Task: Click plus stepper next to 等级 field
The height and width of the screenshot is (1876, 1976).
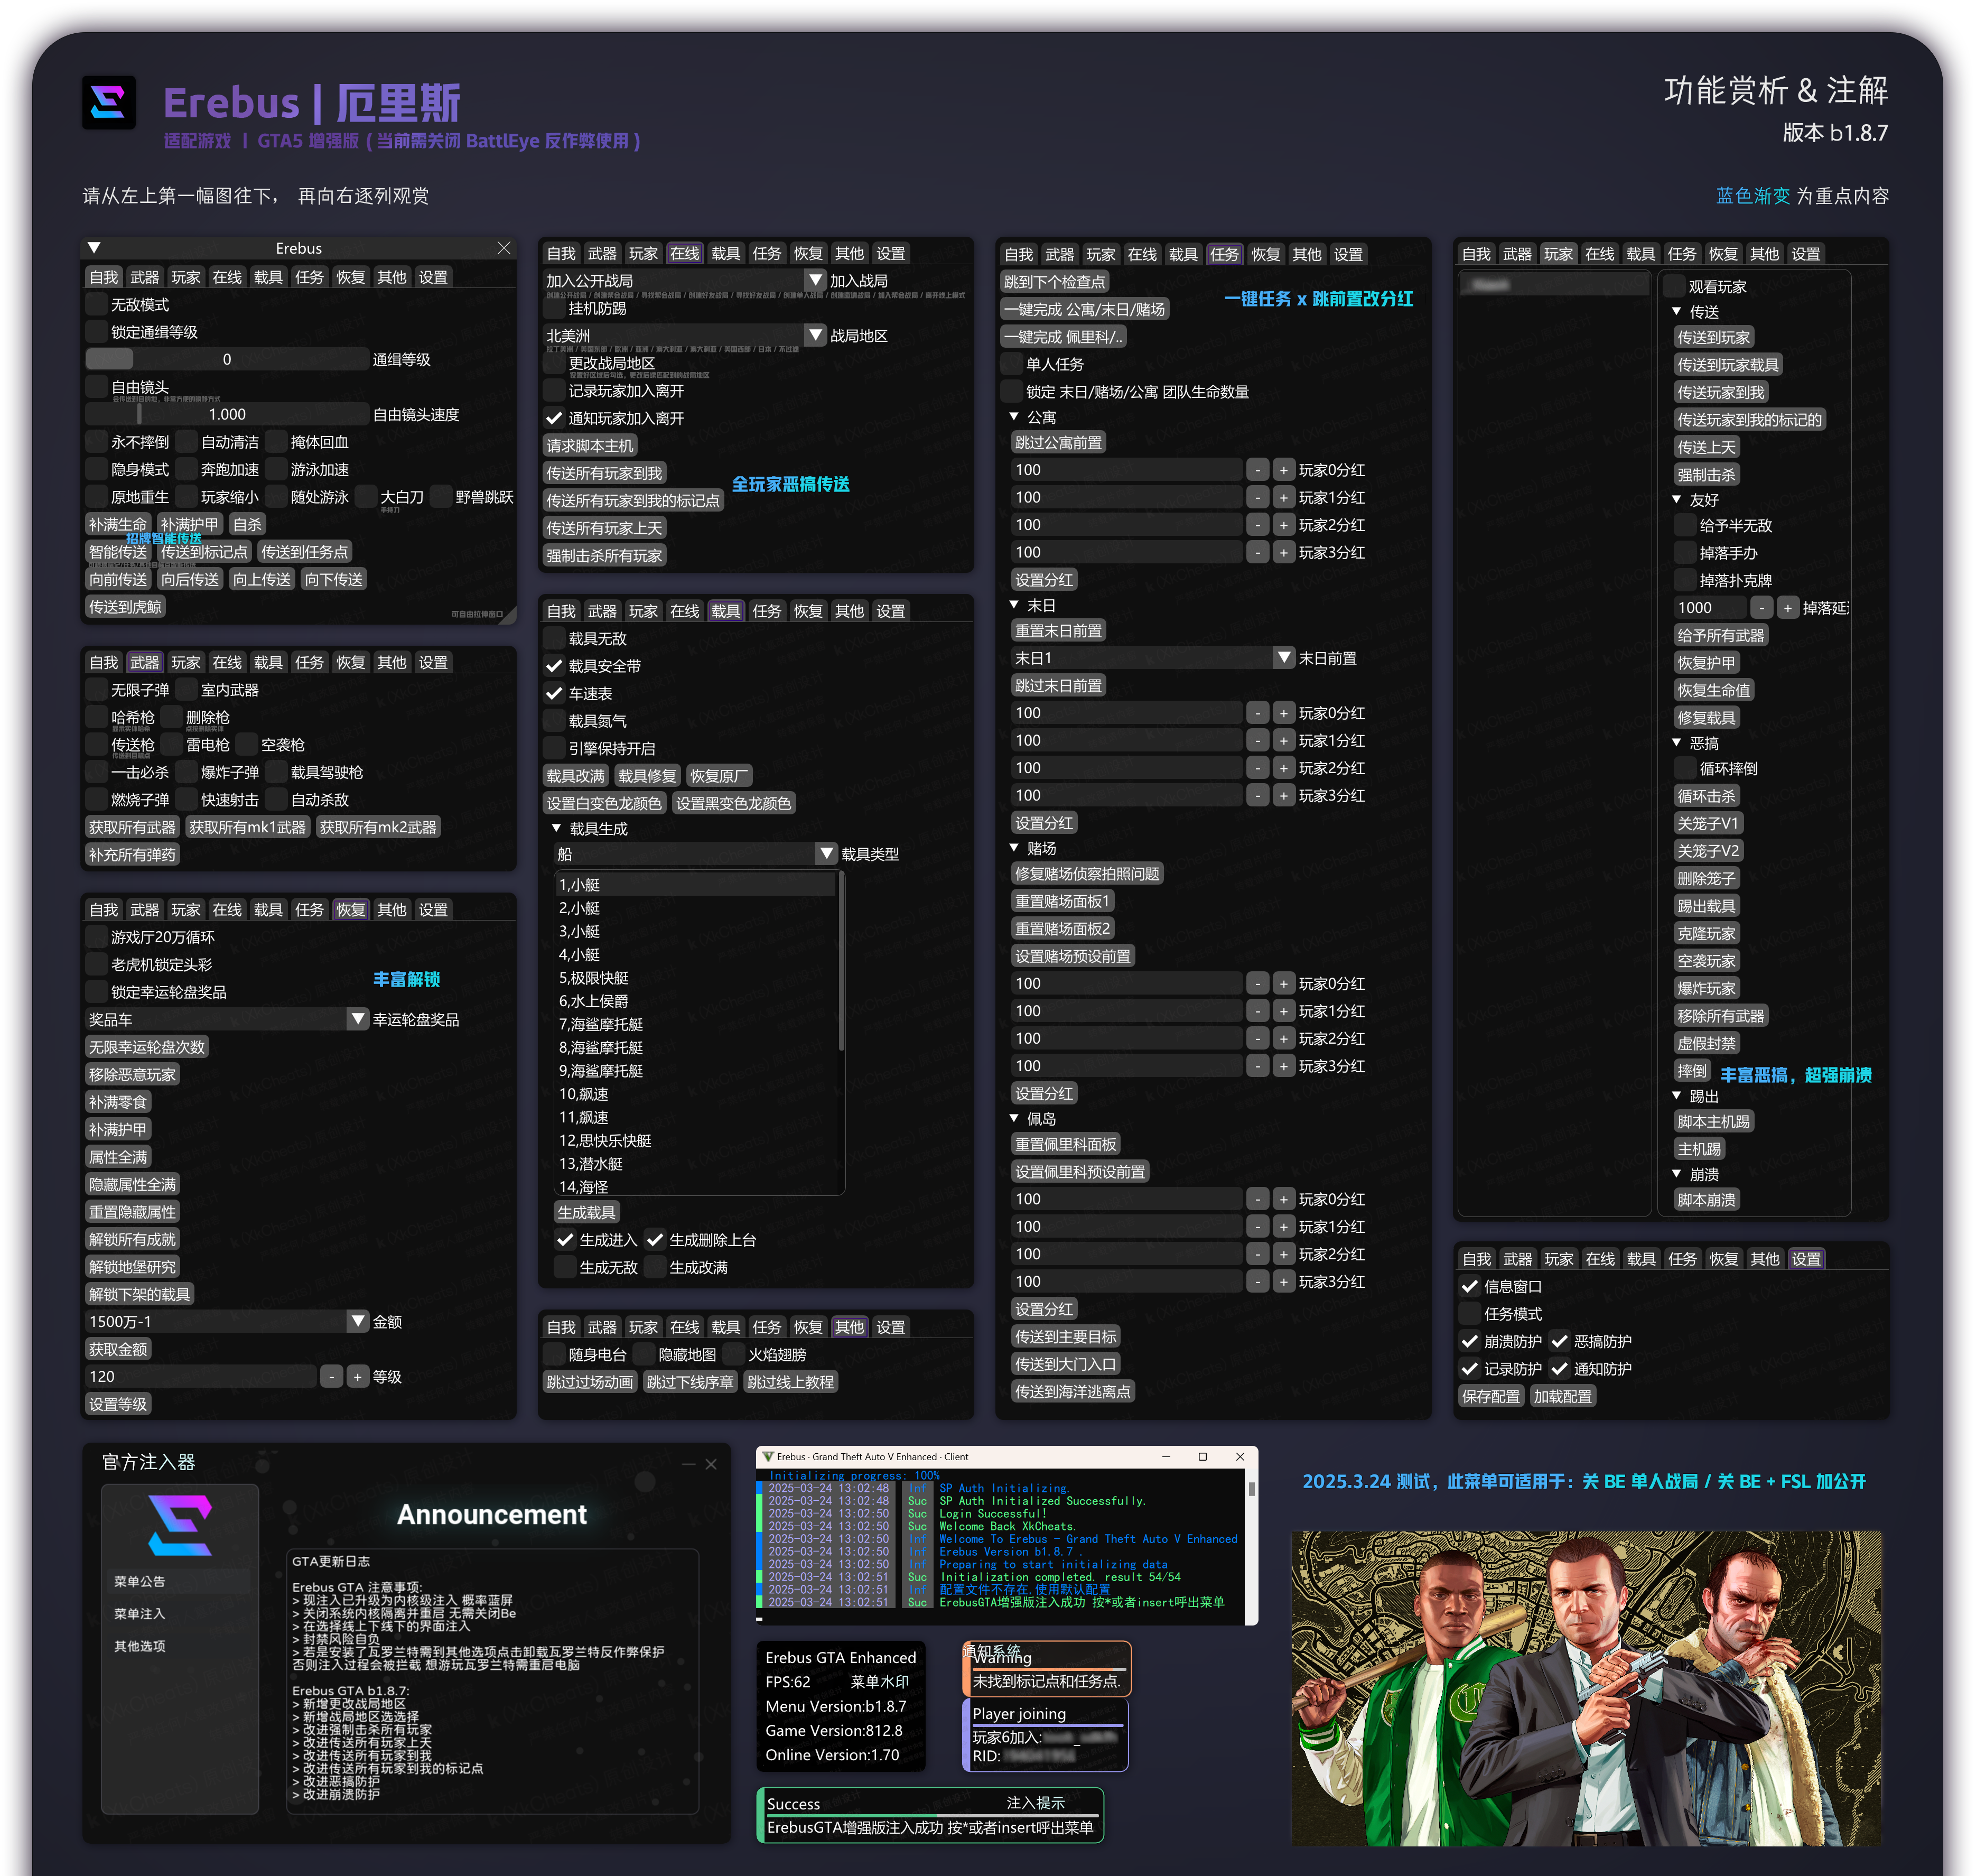Action: point(357,1377)
